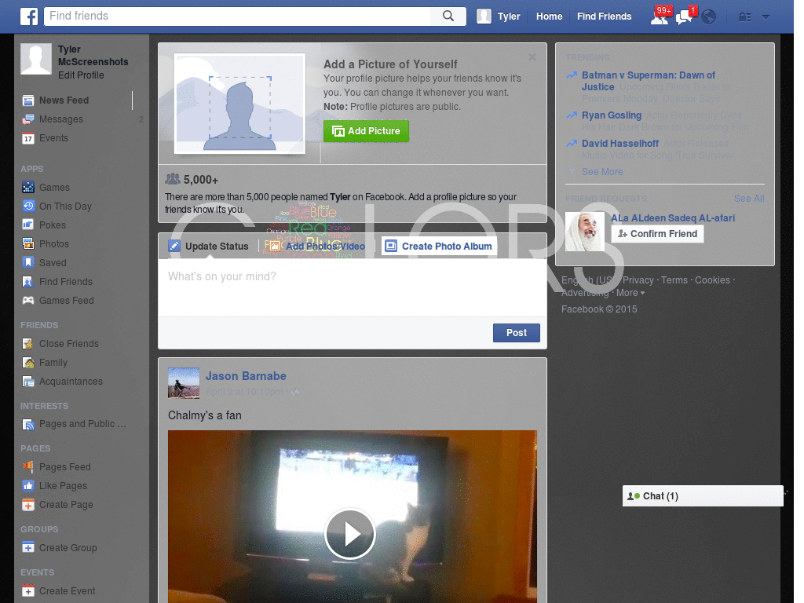Click the Pokes icon
The height and width of the screenshot is (603, 804).
pyautogui.click(x=28, y=225)
